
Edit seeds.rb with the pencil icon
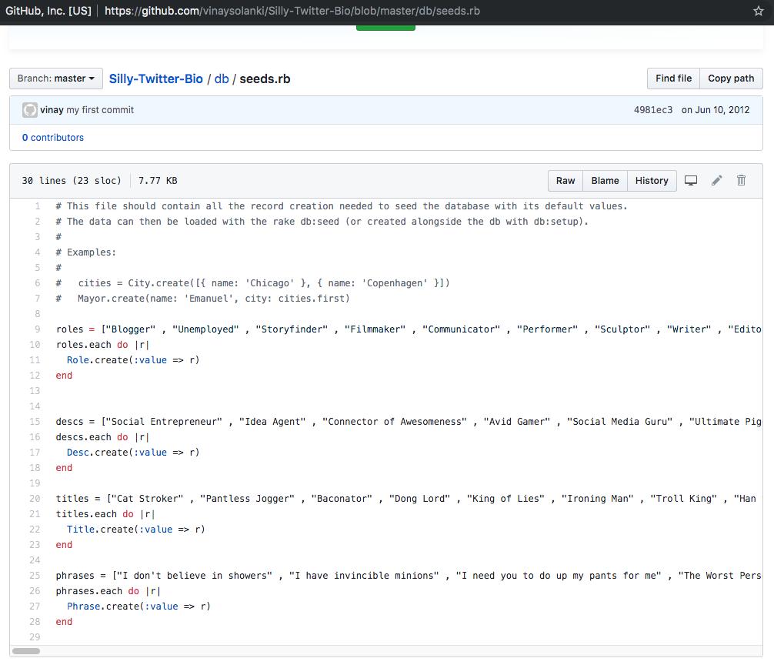pyautogui.click(x=717, y=181)
